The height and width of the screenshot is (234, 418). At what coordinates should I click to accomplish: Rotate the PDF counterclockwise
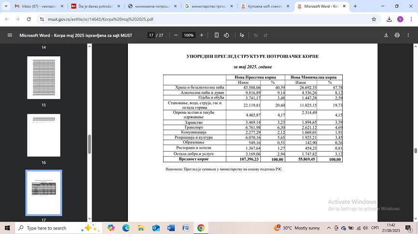[227, 35]
